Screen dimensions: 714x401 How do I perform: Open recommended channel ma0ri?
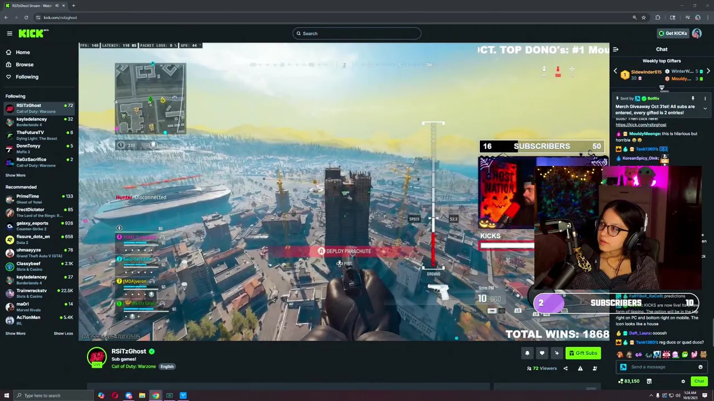39,306
